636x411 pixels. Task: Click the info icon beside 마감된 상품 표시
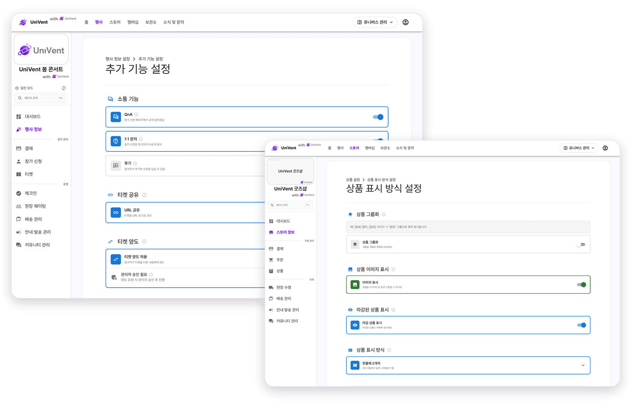(393, 310)
